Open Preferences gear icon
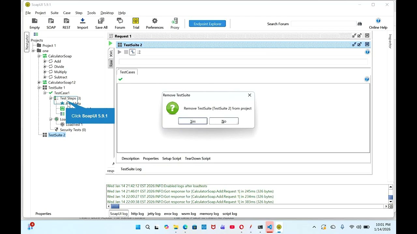 pos(155,24)
